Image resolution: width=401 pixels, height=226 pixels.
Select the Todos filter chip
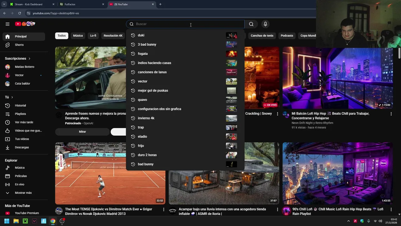pyautogui.click(x=62, y=36)
